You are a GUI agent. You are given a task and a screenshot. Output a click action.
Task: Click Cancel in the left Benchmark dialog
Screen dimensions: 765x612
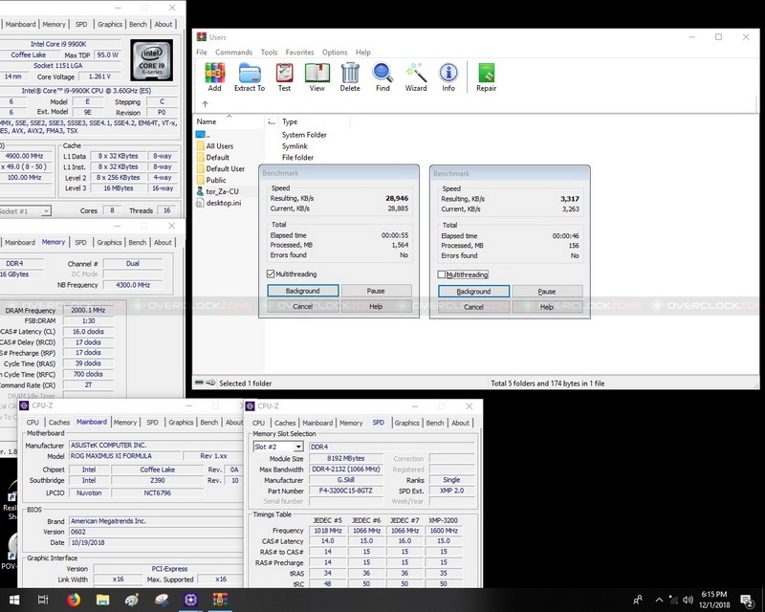tap(302, 307)
